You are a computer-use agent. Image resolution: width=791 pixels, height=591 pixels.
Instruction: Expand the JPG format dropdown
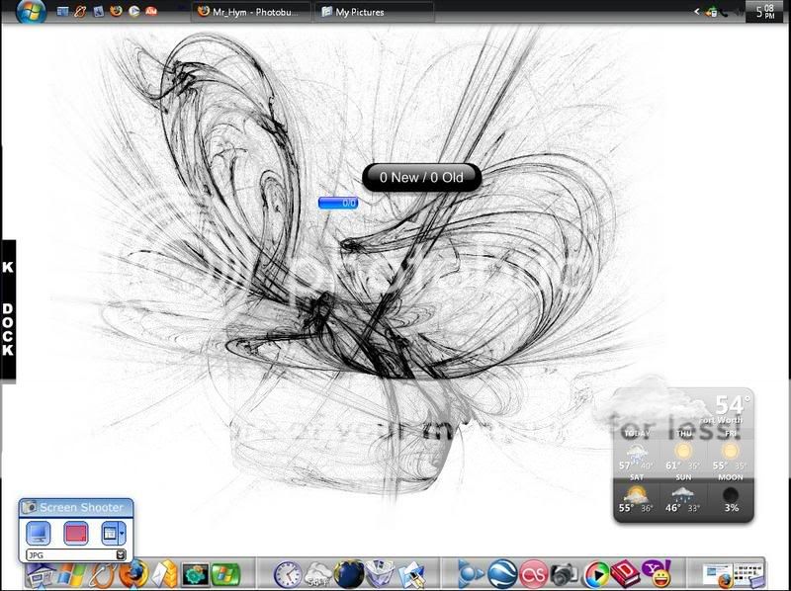coord(120,555)
